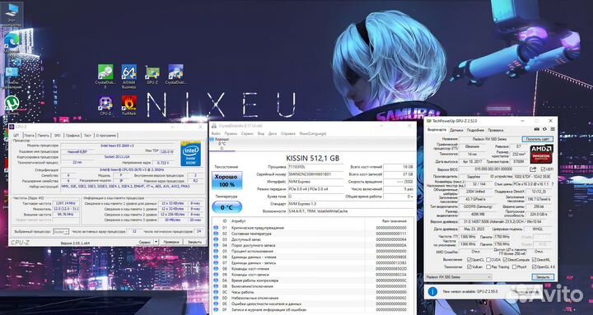Switch to the Подробнее tab in GPU-Z
Viewport: 593px width, 315px height.
point(475,130)
